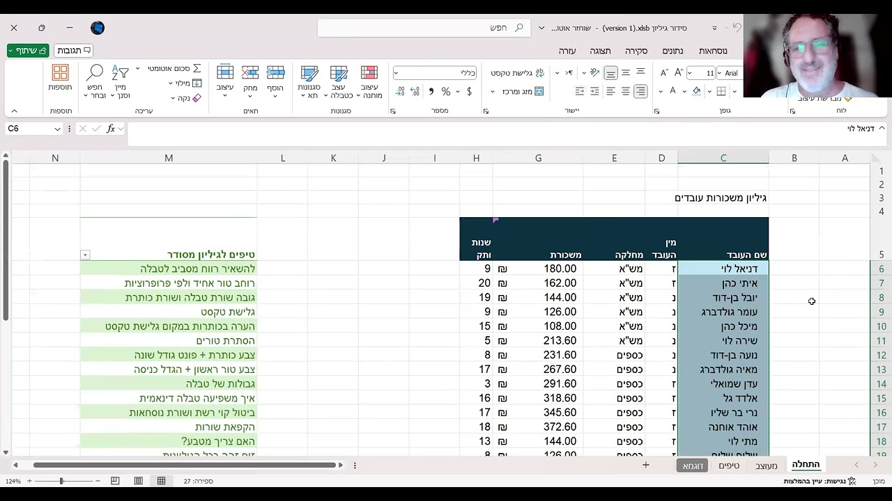Switch to the טיפים sheet tab

[x=729, y=466]
